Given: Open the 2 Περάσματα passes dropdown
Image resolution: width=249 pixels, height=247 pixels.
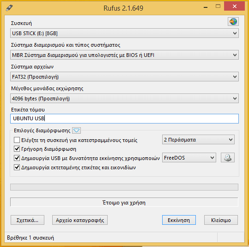Looking at the screenshot, I should [198, 140].
